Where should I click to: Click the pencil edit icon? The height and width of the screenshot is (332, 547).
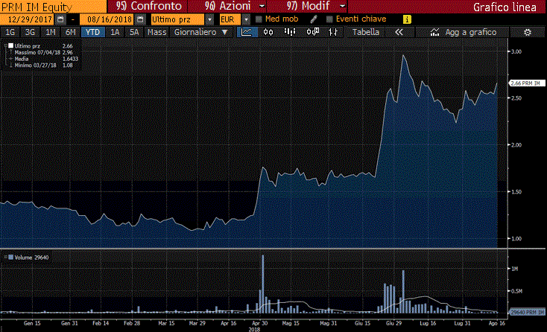[314, 19]
